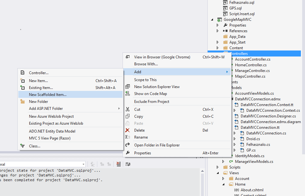Image resolution: width=305 pixels, height=196 pixels.
Task: Select ADO.NET Entity Data Model
Action: (70, 131)
